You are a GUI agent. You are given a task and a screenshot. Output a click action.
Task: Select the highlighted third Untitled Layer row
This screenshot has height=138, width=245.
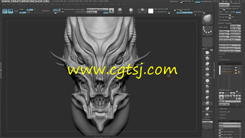[231, 72]
